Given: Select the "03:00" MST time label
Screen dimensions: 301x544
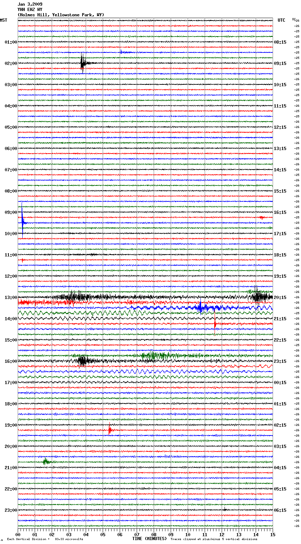Looking at the screenshot, I should coord(11,85).
